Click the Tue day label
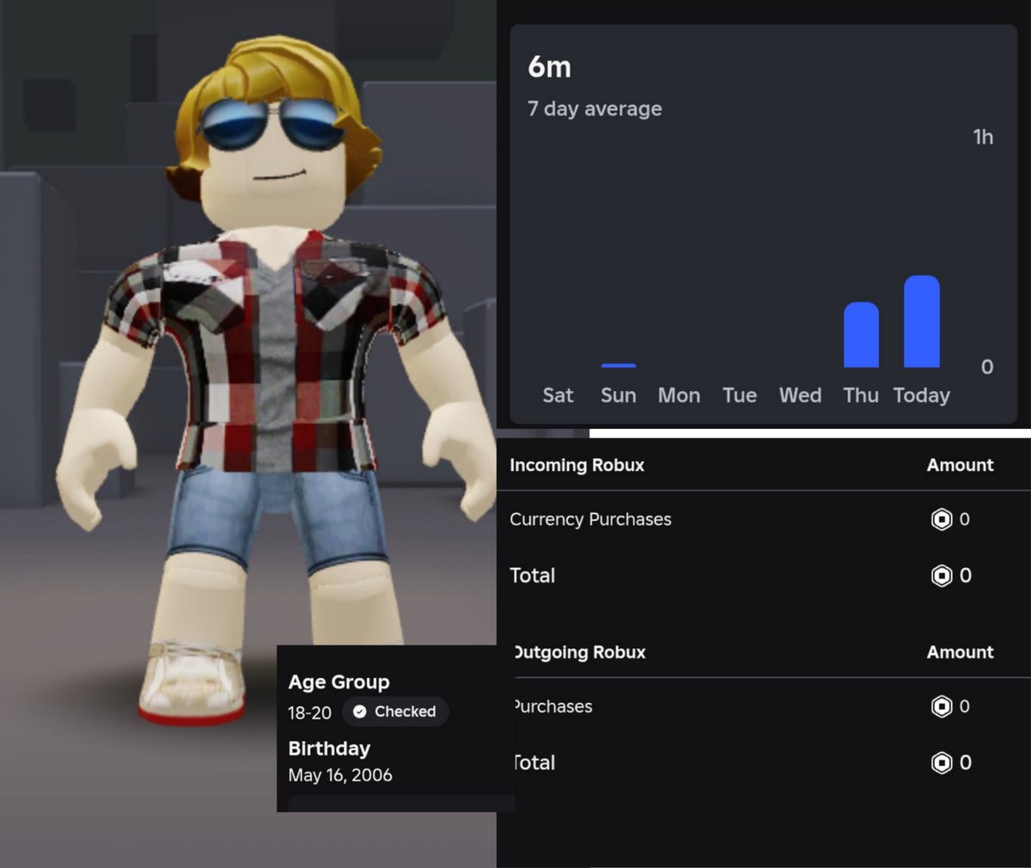This screenshot has height=868, width=1031. [x=740, y=395]
